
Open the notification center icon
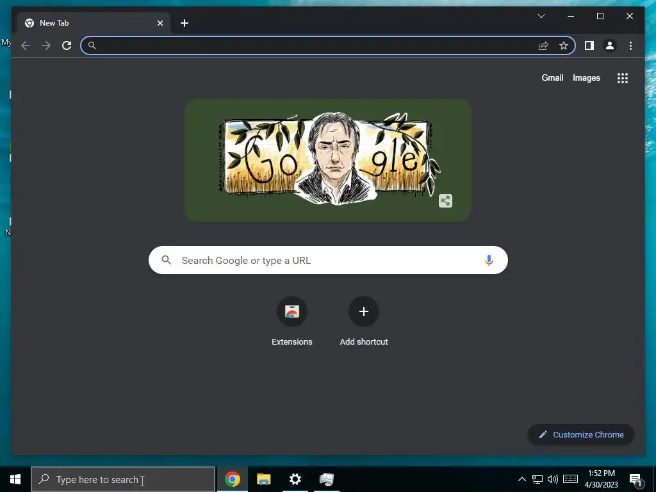tap(635, 480)
